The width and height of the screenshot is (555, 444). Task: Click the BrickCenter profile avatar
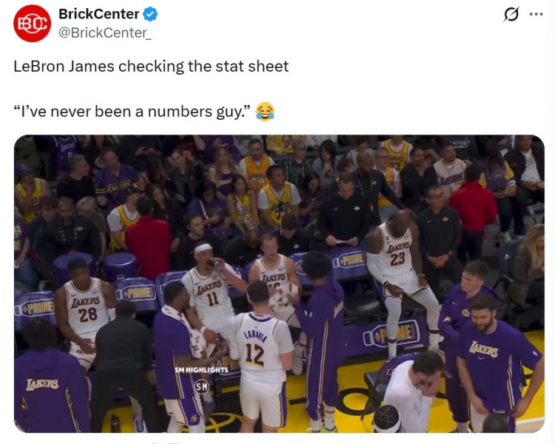pyautogui.click(x=32, y=23)
